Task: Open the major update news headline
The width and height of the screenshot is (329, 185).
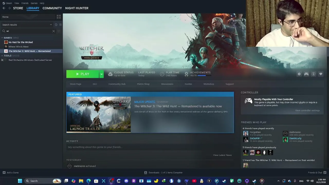Action: [x=178, y=106]
